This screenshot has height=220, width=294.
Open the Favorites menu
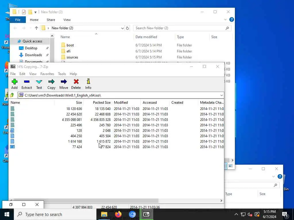[47, 74]
